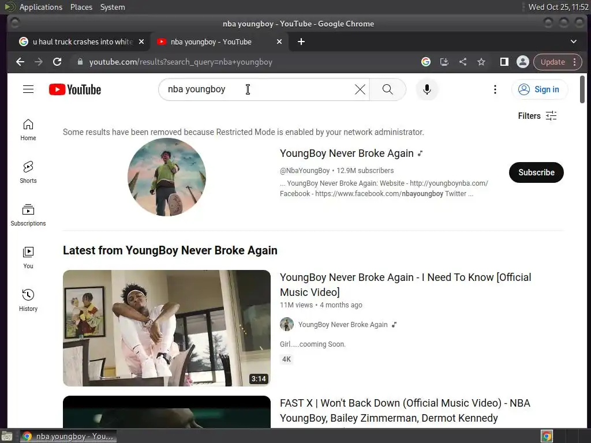Reload the YouTube page

[x=57, y=62]
